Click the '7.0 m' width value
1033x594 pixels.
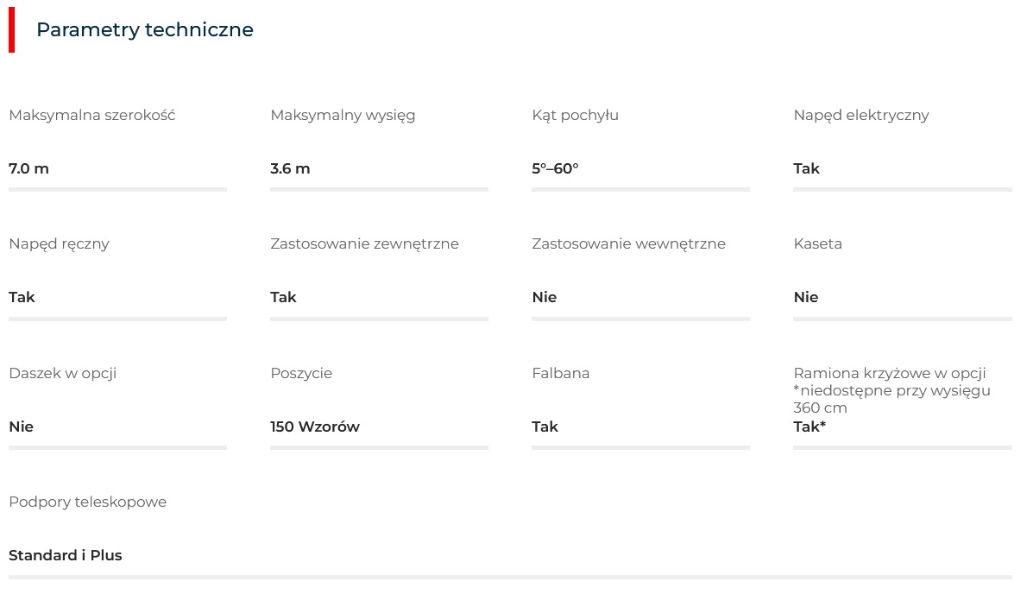tap(29, 168)
